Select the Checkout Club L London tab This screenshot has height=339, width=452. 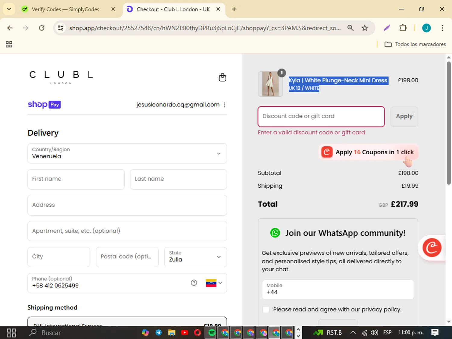[173, 9]
